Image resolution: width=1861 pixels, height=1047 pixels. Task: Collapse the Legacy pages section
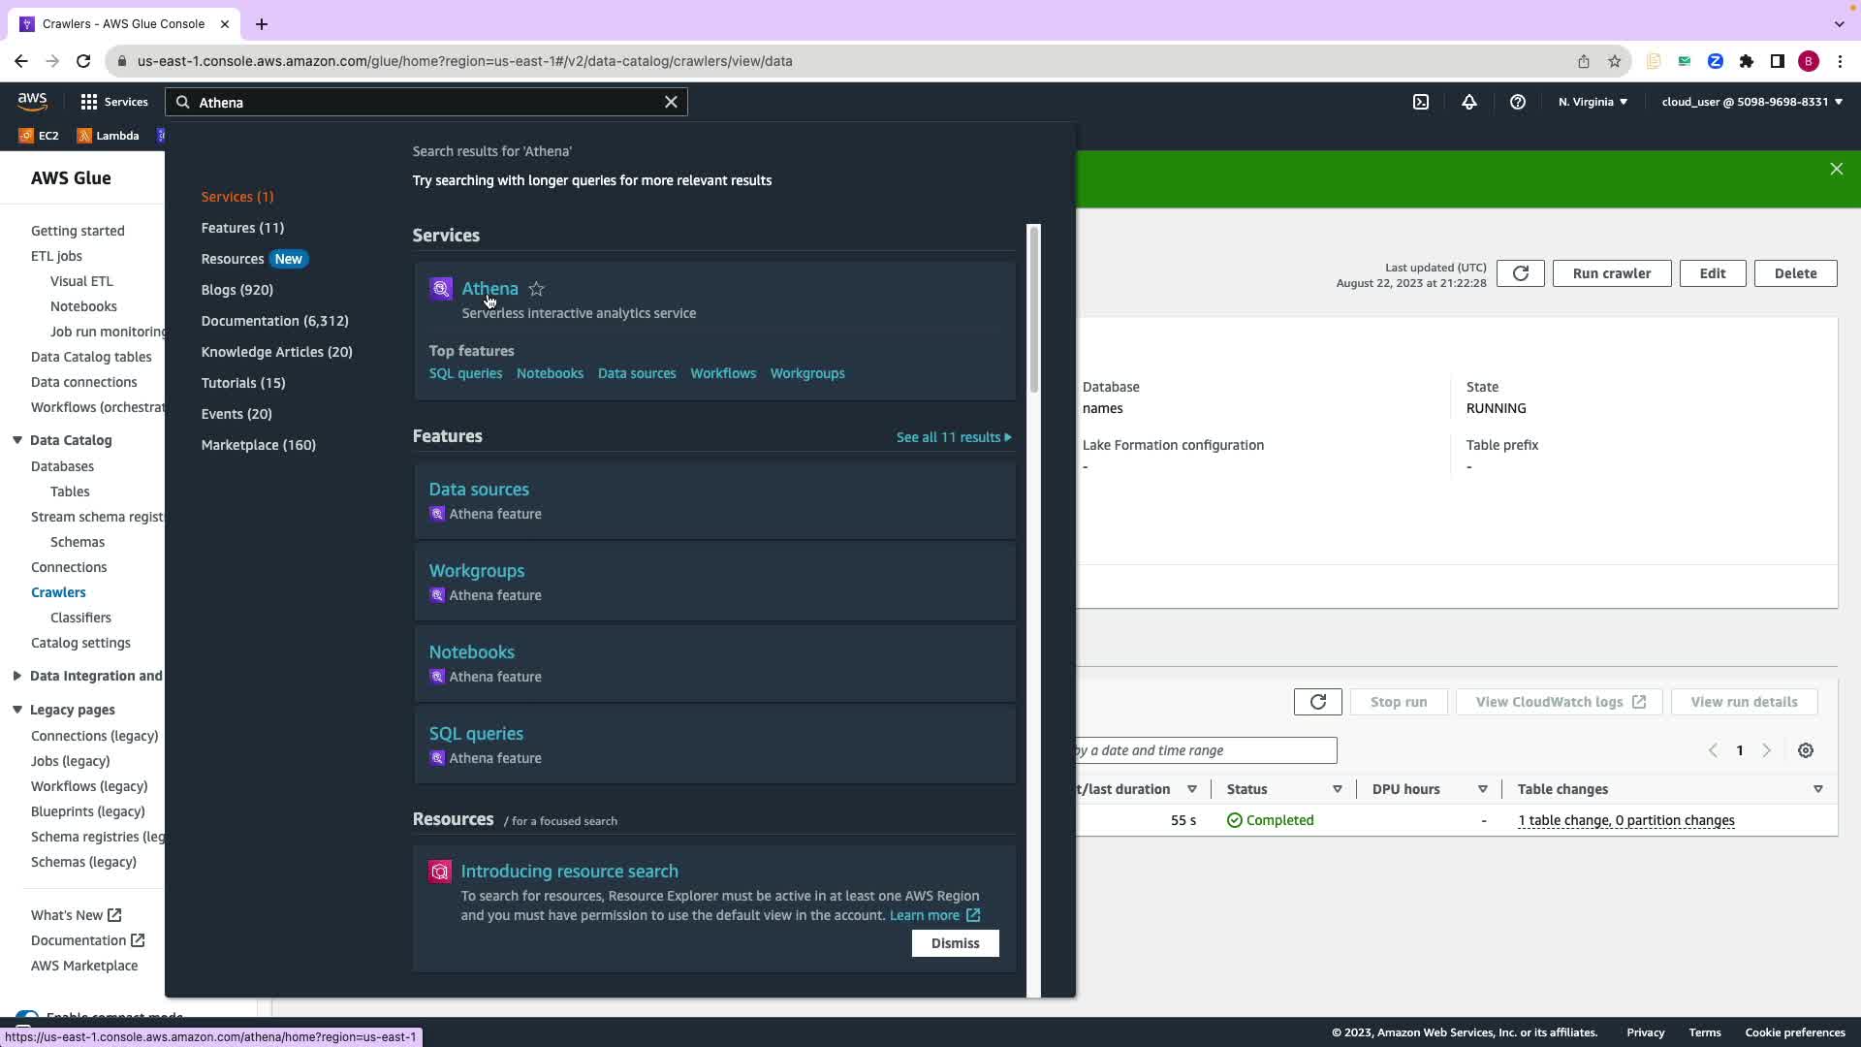17,710
